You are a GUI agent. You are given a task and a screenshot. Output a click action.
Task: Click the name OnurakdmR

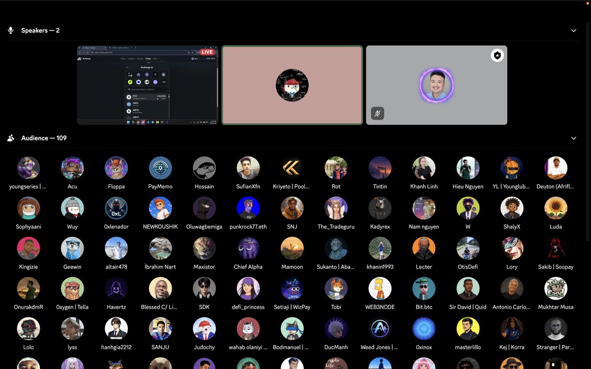coord(29,307)
